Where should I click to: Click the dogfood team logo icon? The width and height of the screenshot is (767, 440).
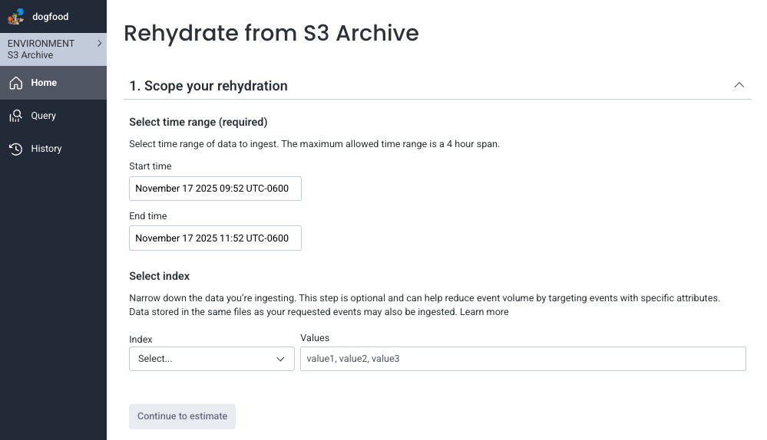coord(16,16)
